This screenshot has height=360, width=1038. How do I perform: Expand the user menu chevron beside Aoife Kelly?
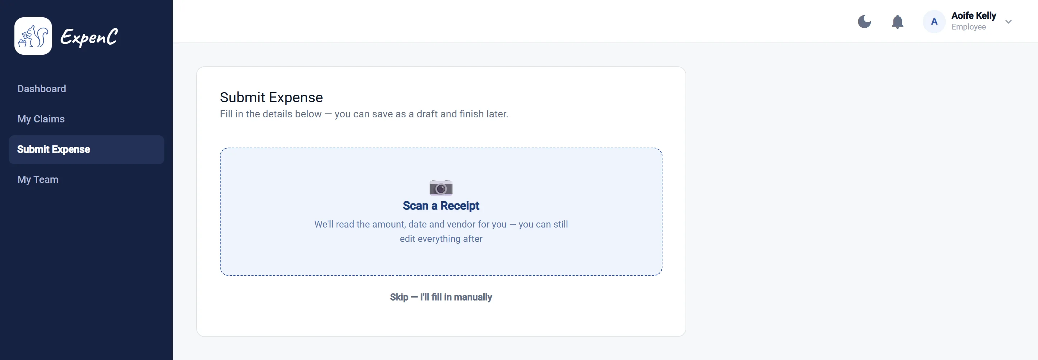coord(1008,22)
